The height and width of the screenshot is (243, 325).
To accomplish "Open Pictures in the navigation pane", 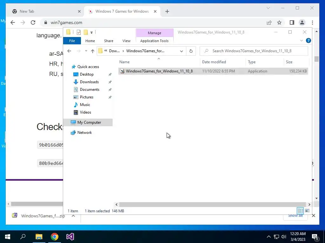I will pos(87,97).
